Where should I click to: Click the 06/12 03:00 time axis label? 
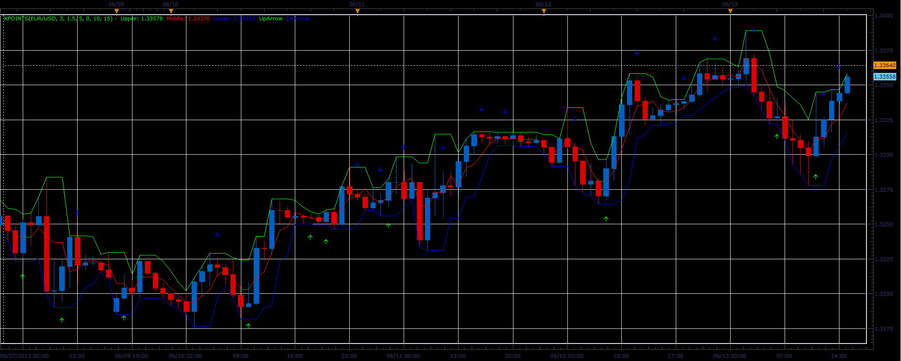(x=566, y=356)
